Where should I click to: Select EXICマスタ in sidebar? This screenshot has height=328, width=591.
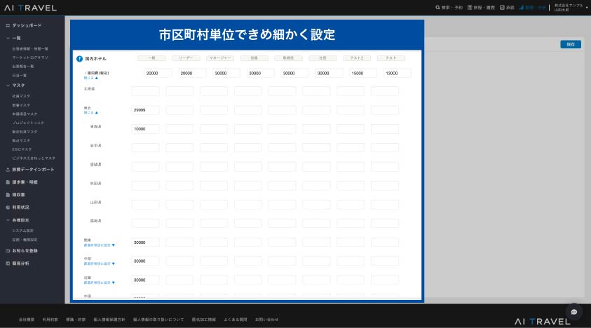(21, 149)
